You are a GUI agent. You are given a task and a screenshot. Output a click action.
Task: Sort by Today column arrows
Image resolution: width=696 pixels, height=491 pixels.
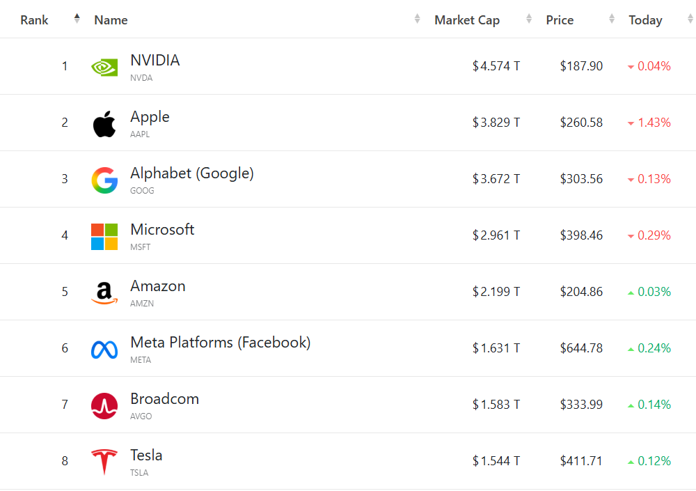pos(690,20)
